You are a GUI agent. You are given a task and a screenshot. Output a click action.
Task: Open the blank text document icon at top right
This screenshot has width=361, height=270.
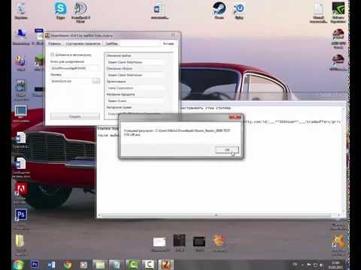click(318, 13)
